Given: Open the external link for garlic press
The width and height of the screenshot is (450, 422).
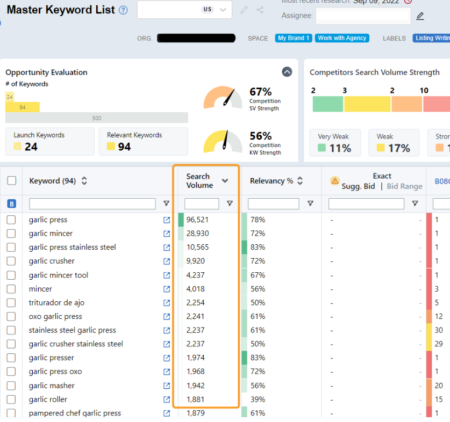Looking at the screenshot, I should click(x=167, y=220).
